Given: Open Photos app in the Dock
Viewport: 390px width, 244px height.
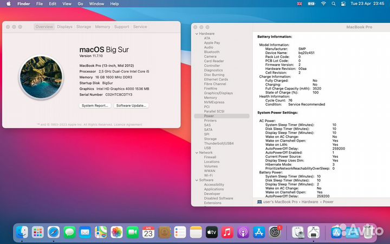Looking at the screenshot, I should [x=116, y=232].
